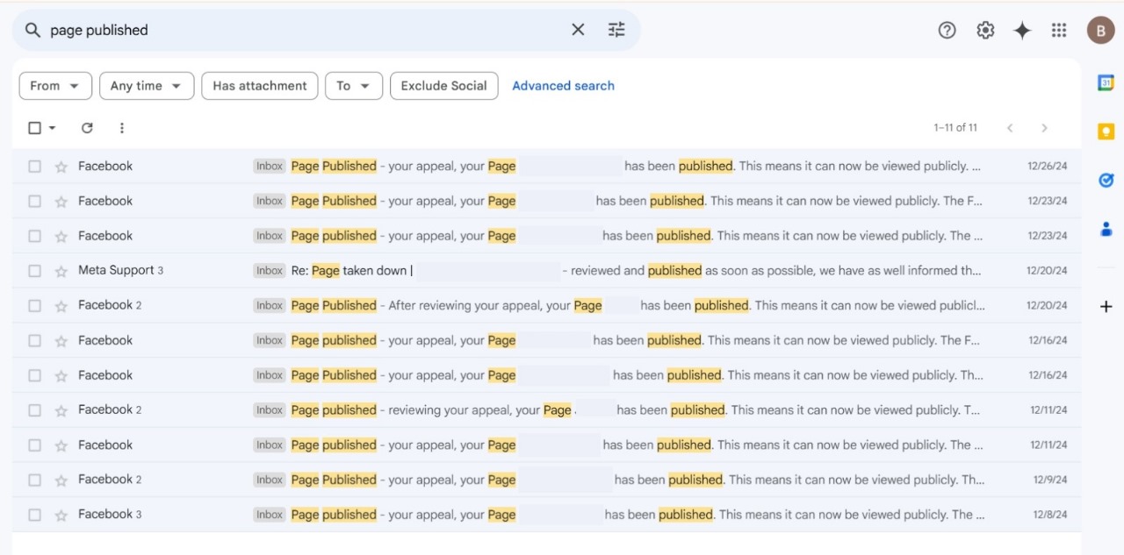This screenshot has width=1124, height=555.
Task: Tick the select-all checkbox in toolbar
Action: tap(35, 128)
